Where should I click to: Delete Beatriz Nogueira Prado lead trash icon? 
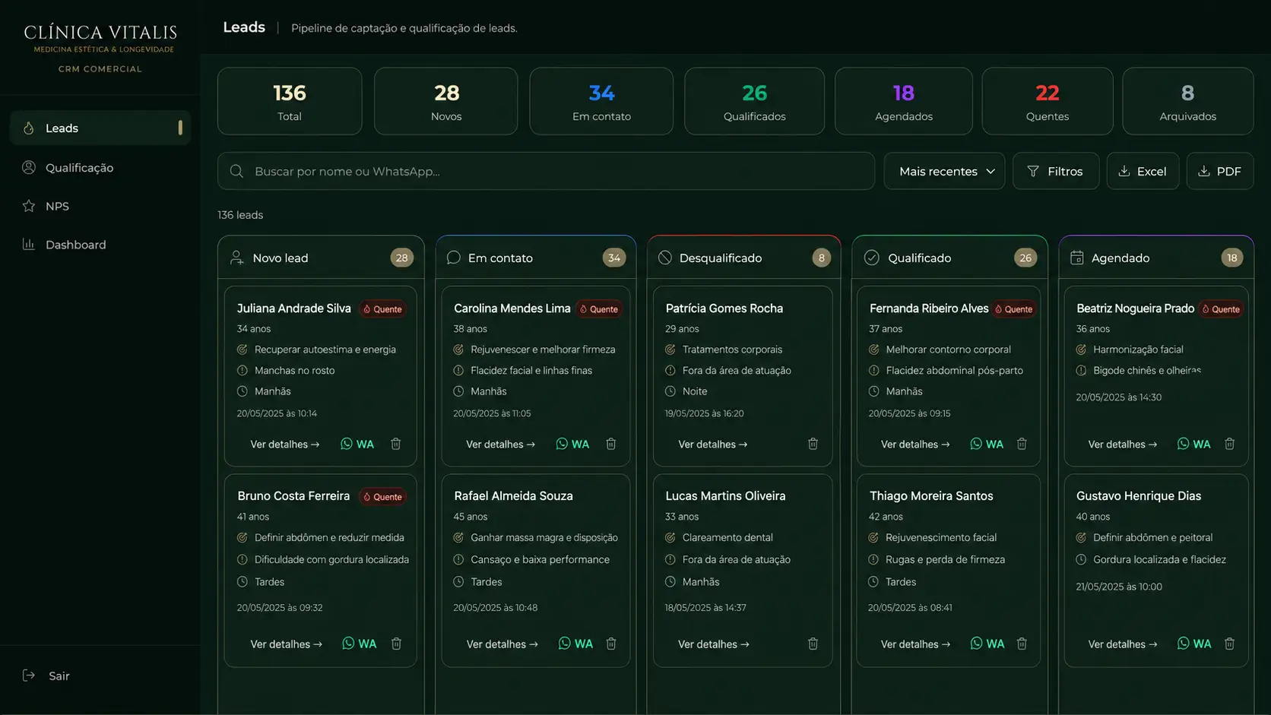click(1229, 444)
